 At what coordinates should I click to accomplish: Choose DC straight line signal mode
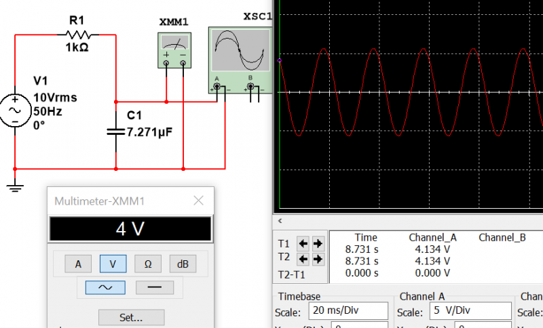click(155, 287)
